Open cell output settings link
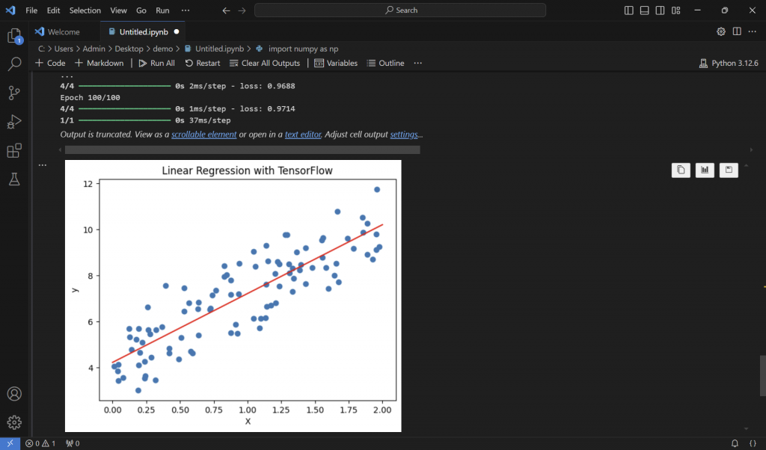The height and width of the screenshot is (450, 766). click(x=404, y=135)
